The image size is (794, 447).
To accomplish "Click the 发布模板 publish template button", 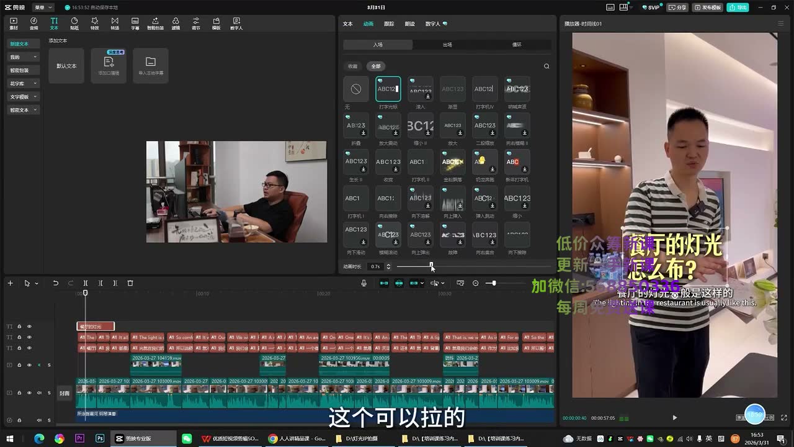I will click(708, 7).
